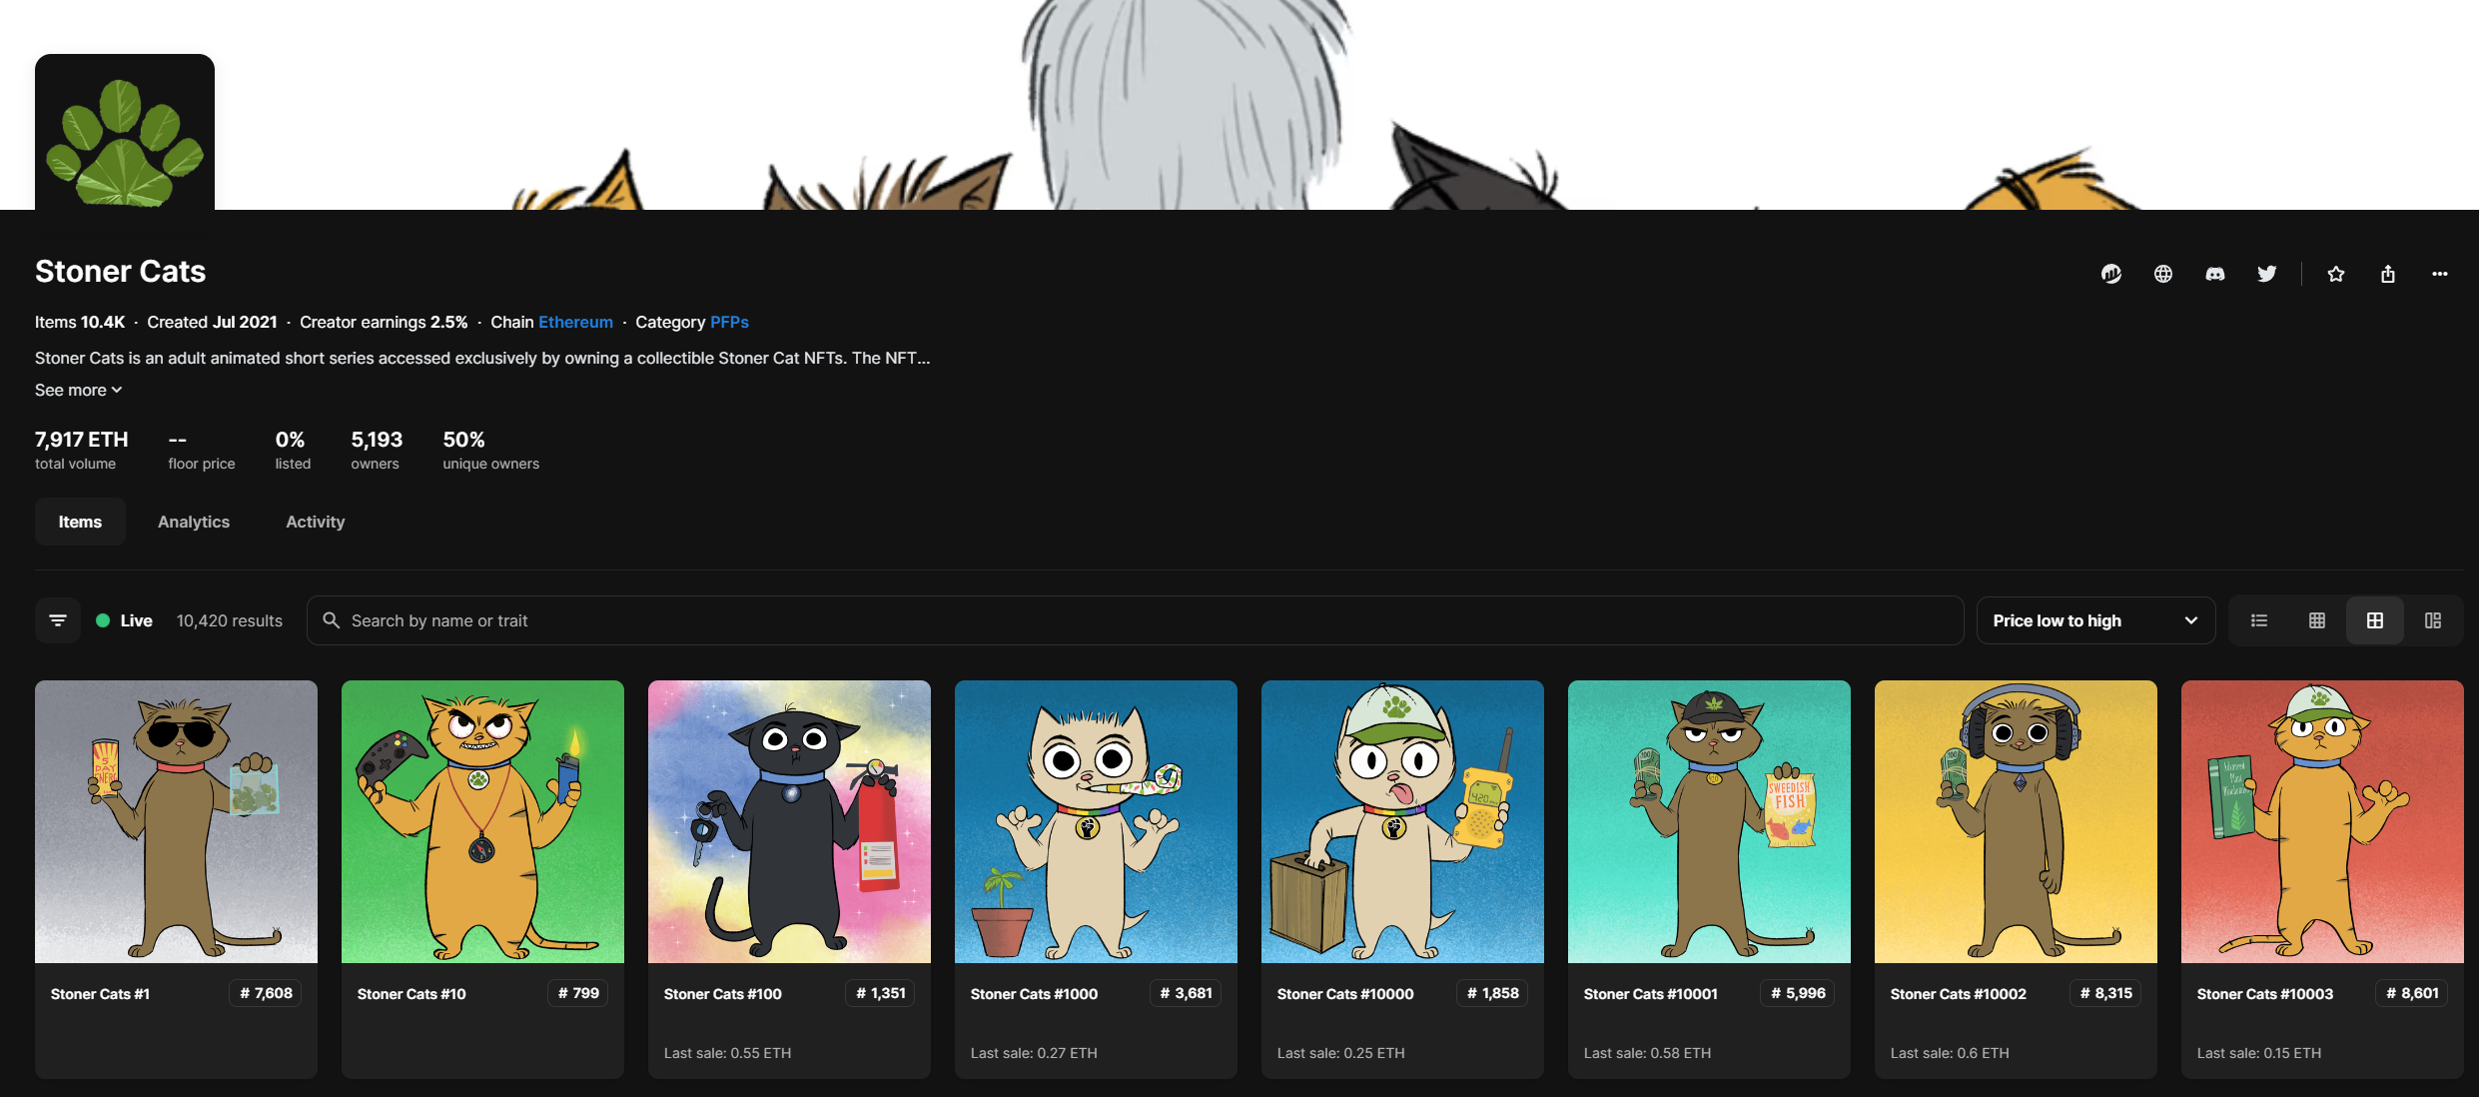The height and width of the screenshot is (1097, 2479).
Task: Switch to the Activity tab
Action: tap(316, 522)
